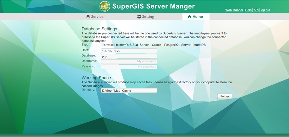Uncheck the MS SQL Server checkbox

click(x=125, y=44)
